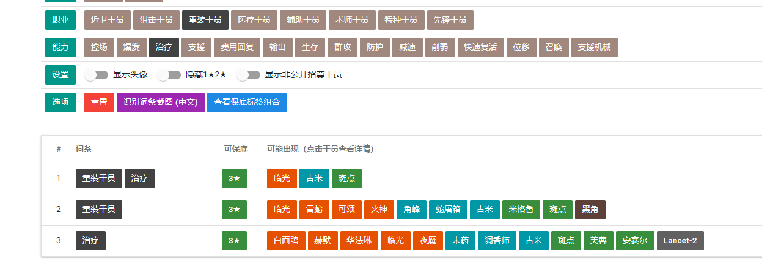Deselect the 治疗 tag in the 能力 row
This screenshot has height=270, width=762.
[x=164, y=48]
